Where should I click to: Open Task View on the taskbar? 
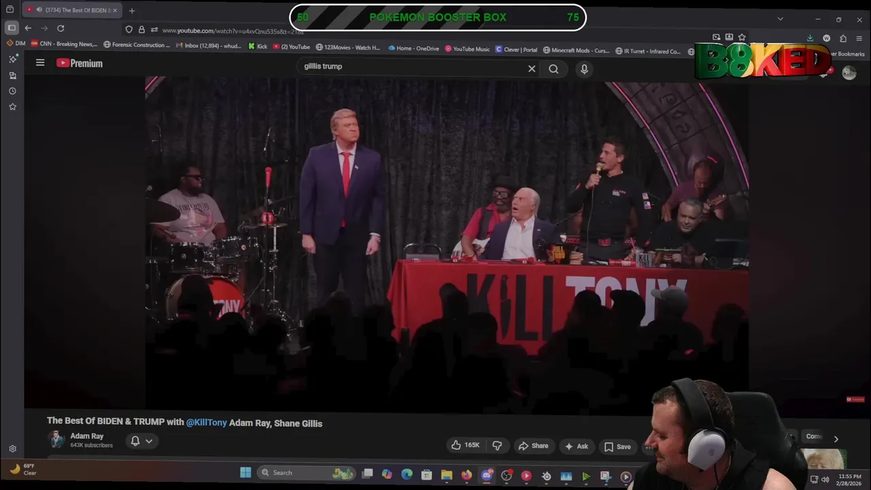[x=367, y=474]
